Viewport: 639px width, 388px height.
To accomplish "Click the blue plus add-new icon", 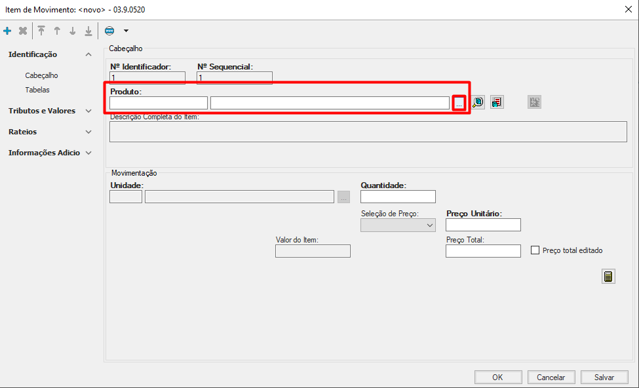I will tap(7, 31).
